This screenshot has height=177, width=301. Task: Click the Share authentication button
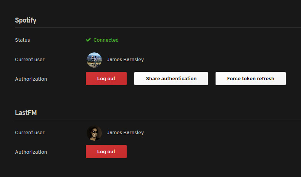[x=171, y=78]
